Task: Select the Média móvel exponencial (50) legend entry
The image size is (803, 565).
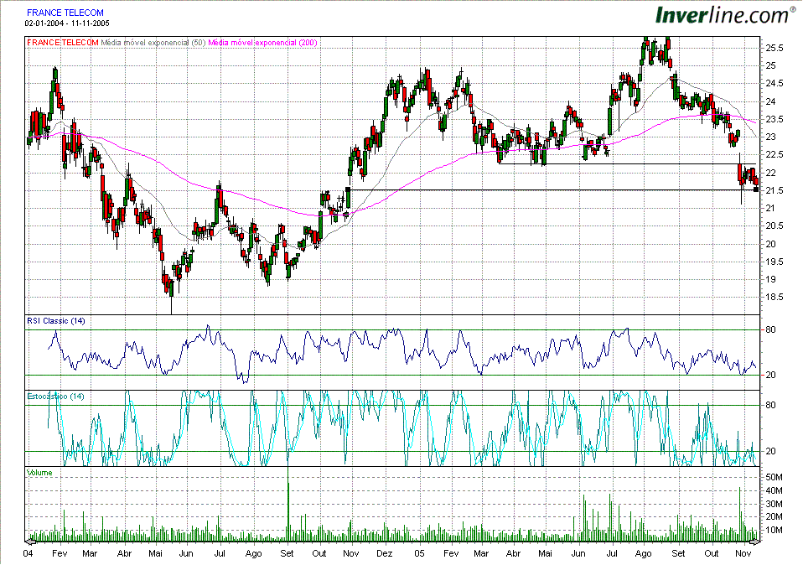Action: click(x=153, y=42)
